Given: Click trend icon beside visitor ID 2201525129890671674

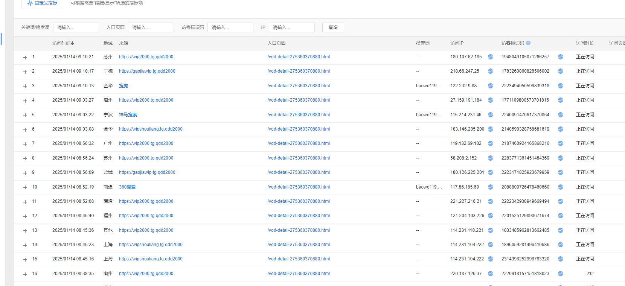Looking at the screenshot, I should [561, 216].
